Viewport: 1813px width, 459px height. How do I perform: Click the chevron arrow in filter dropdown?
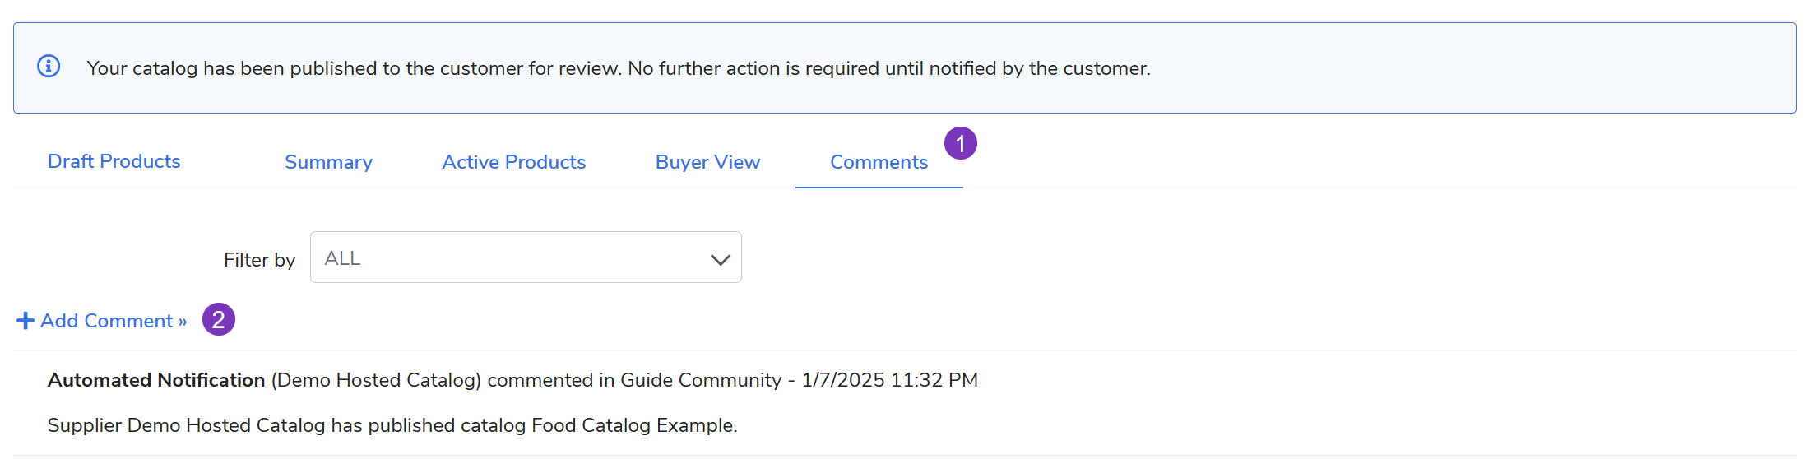coord(720,260)
